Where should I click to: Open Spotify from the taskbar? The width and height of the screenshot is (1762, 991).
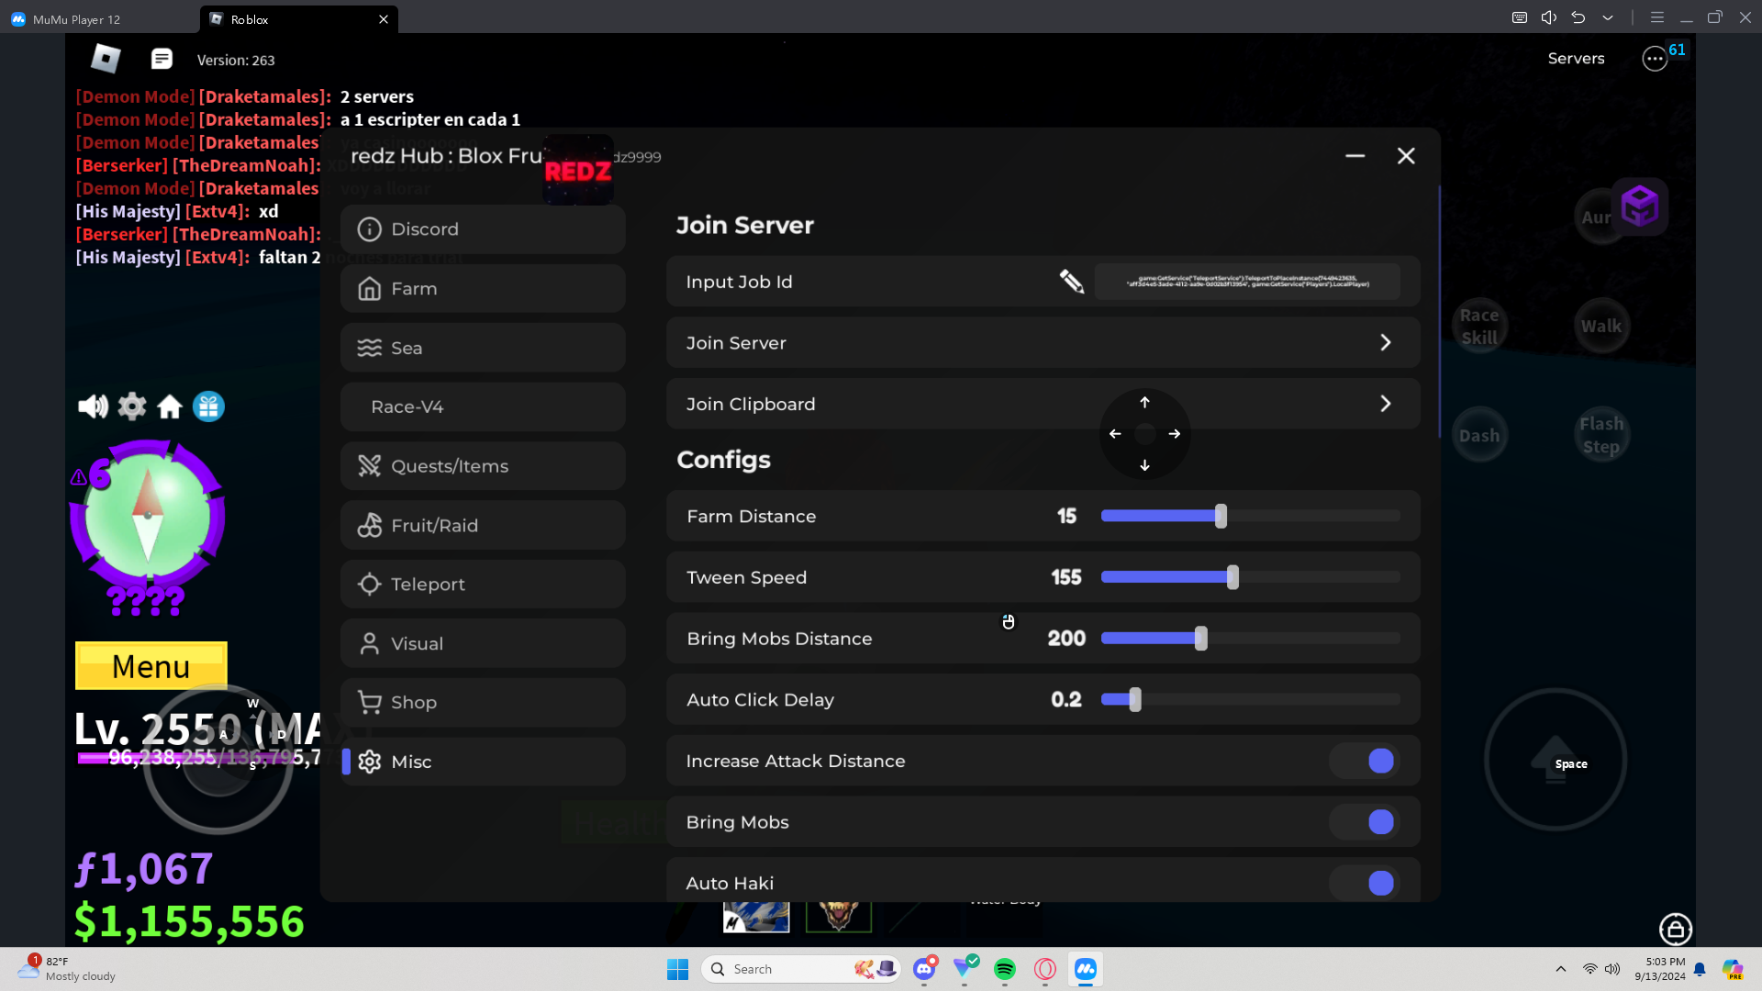[1005, 969]
